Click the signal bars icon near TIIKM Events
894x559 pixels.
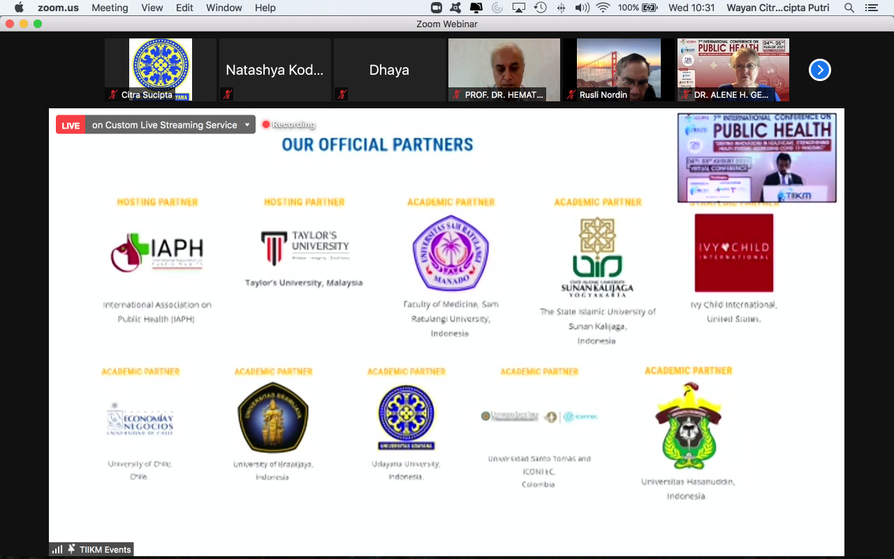point(57,550)
